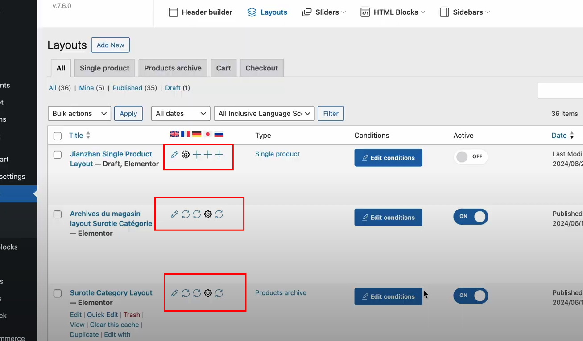Viewport: 583px width, 341px height.
Task: Edit conditions for Surotle Category Layout
Action: click(389, 296)
